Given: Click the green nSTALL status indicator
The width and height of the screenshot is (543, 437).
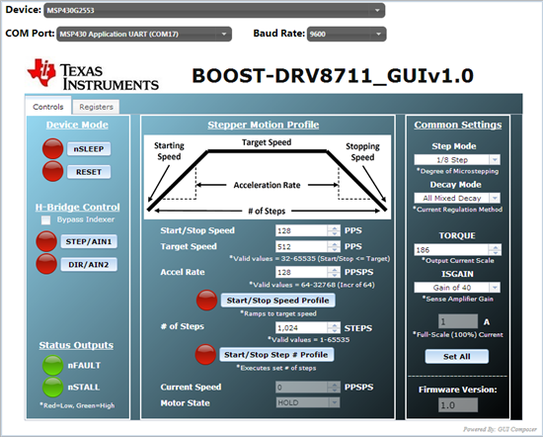Looking at the screenshot, I should click(x=52, y=387).
